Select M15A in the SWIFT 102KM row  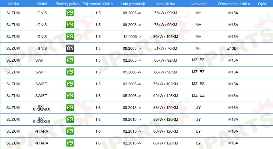pos(233,84)
